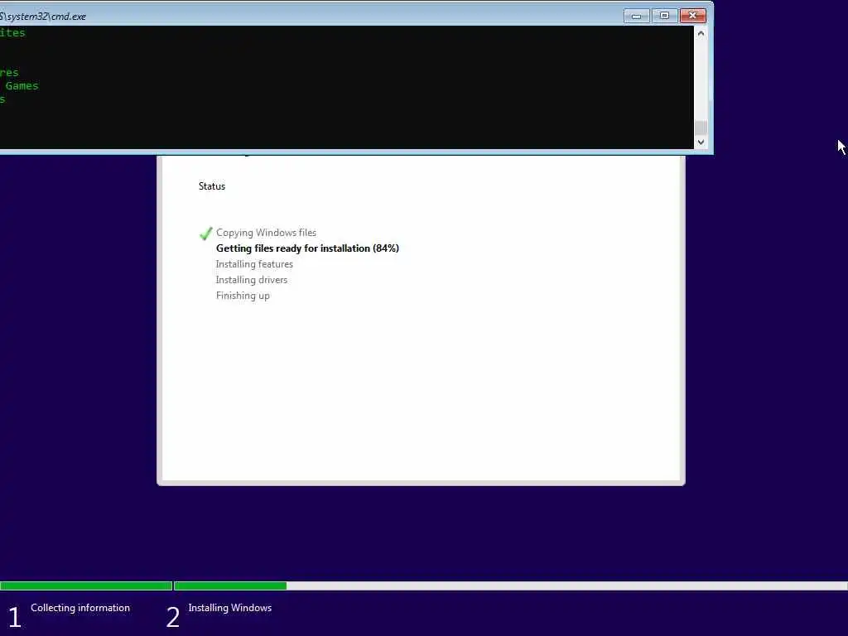
Task: Click the 'Finishing up' status line
Action: click(243, 296)
